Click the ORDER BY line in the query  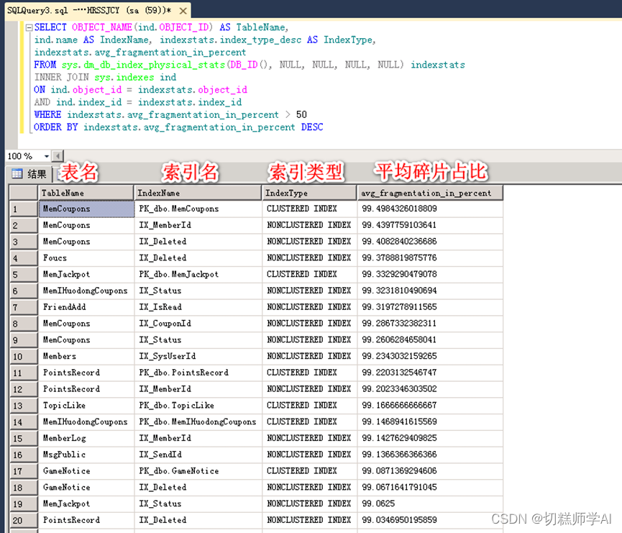pyautogui.click(x=178, y=127)
